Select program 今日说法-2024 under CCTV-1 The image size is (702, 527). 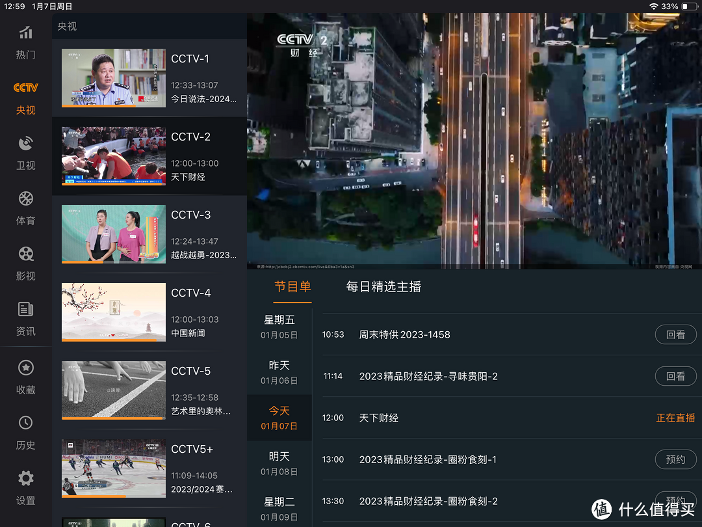click(x=203, y=99)
